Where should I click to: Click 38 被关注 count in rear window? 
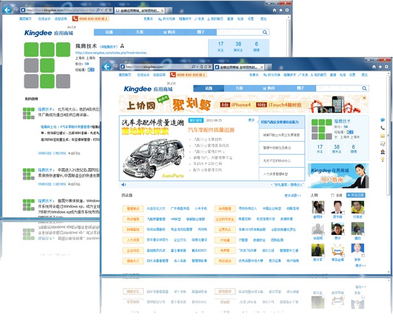pyautogui.click(x=238, y=46)
